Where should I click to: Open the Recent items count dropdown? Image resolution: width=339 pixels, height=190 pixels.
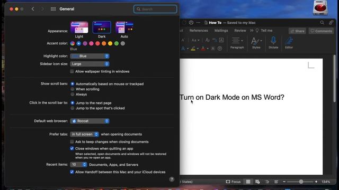[78, 165]
